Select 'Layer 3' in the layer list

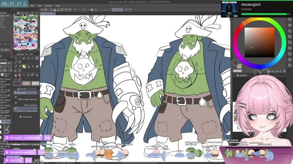coord(5,80)
